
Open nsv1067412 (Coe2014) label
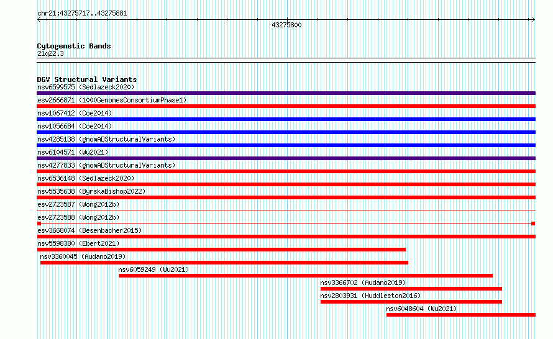pos(75,113)
